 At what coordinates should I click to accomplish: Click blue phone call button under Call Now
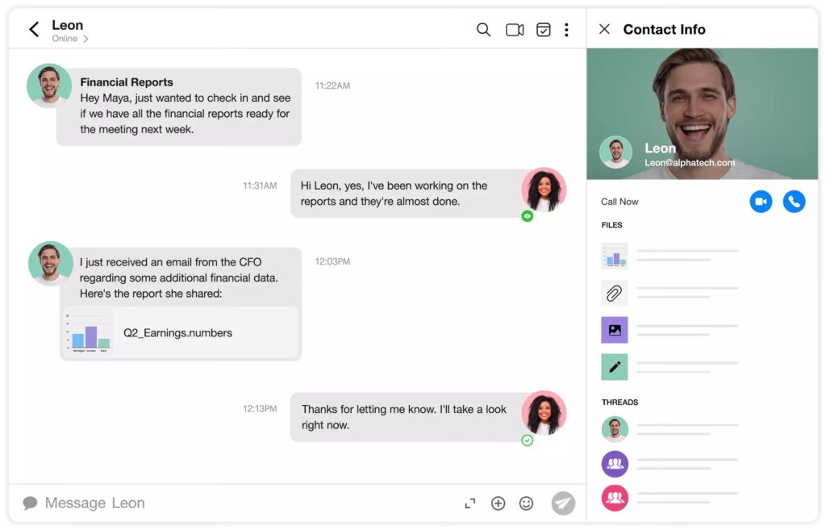(794, 202)
